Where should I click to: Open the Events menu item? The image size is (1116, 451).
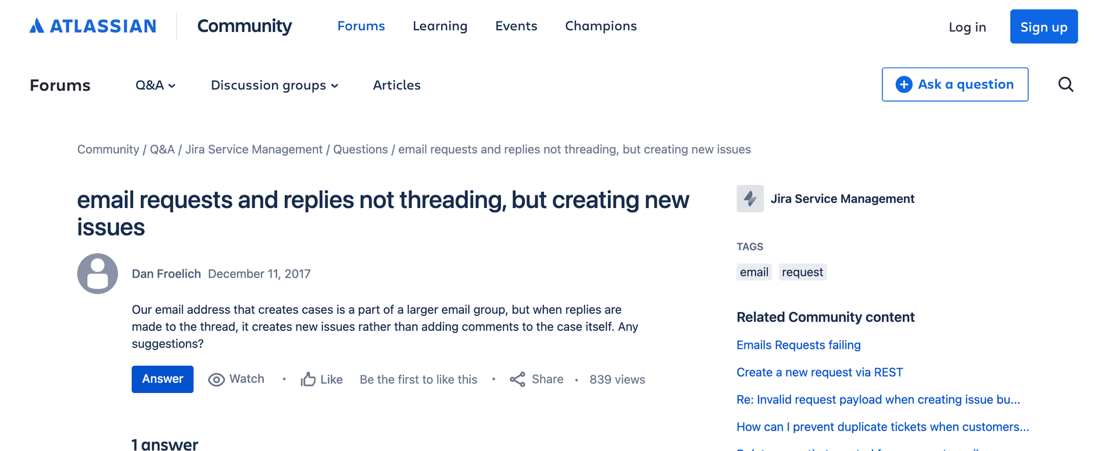coord(516,26)
